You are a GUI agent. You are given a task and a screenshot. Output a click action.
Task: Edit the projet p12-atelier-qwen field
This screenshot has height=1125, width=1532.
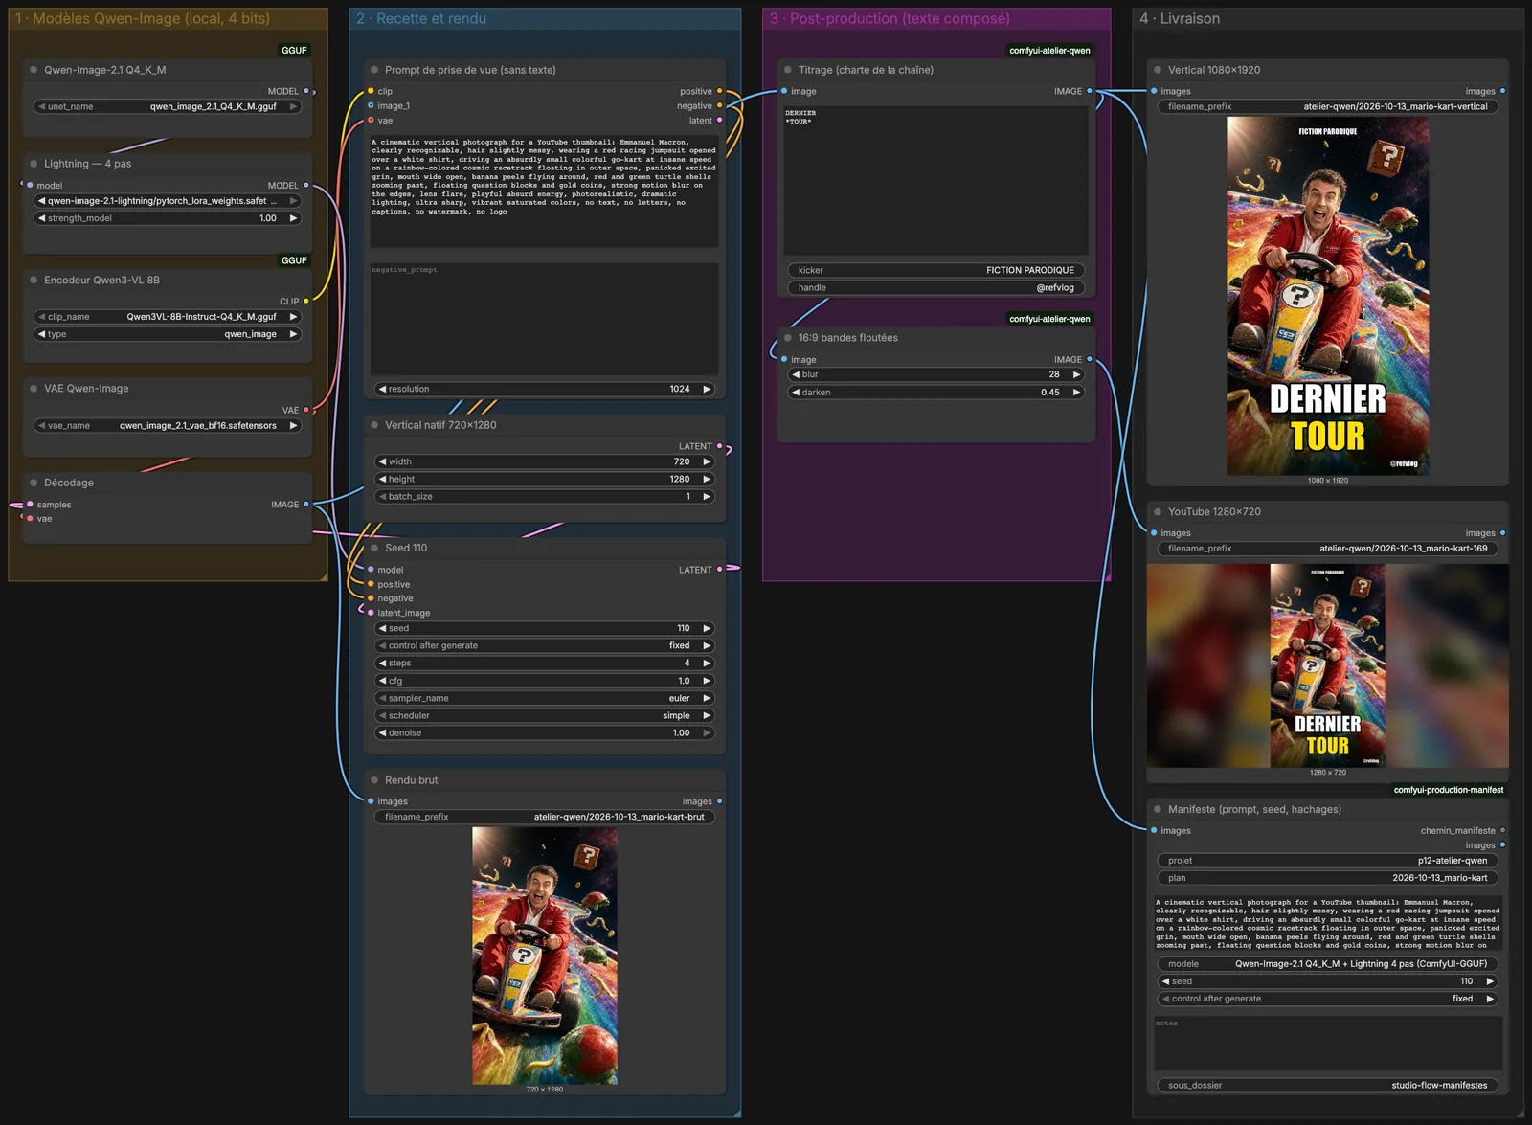pyautogui.click(x=1328, y=861)
